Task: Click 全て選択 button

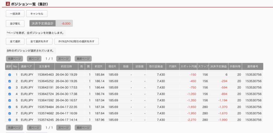Action: (15, 41)
